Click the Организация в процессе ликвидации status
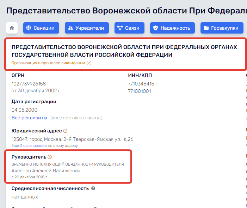Viewport: 247px width, 208px height. pyautogui.click(x=48, y=63)
